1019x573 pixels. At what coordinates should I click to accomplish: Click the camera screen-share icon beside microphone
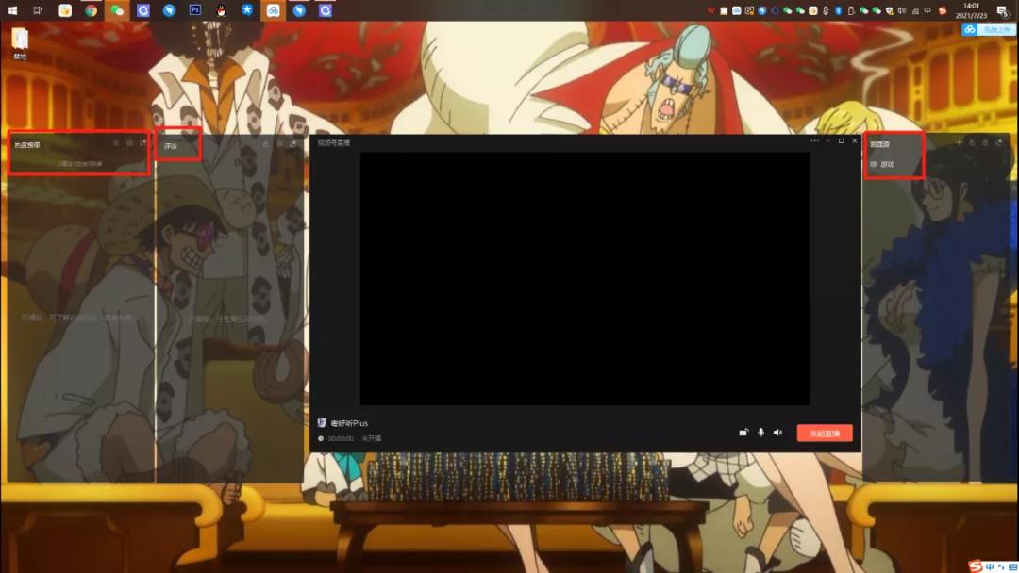point(743,433)
